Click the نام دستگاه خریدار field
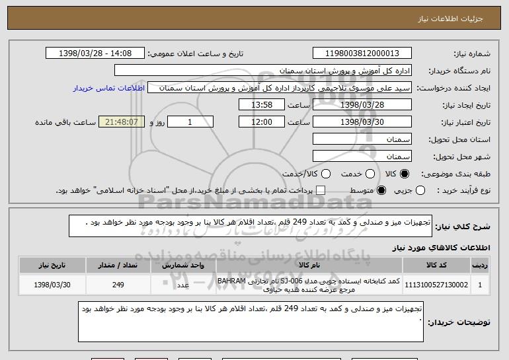Screen dimensions: 509x360 (263, 71)
